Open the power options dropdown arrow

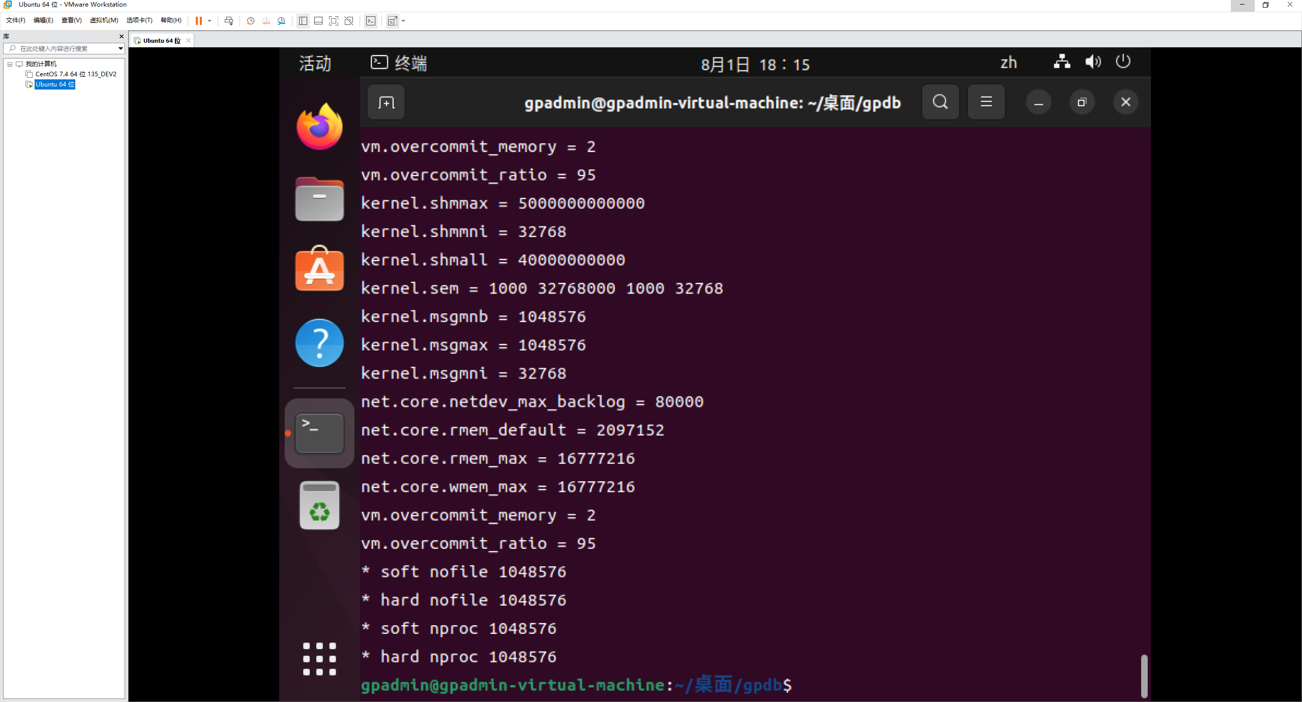tap(210, 21)
